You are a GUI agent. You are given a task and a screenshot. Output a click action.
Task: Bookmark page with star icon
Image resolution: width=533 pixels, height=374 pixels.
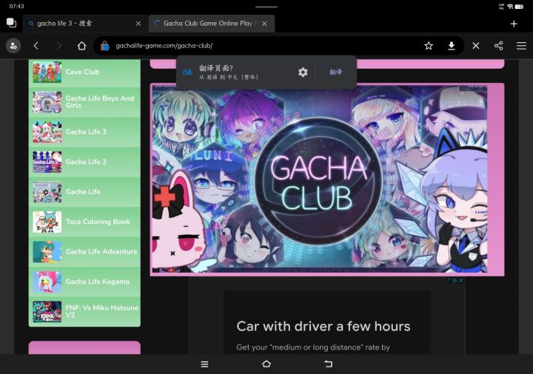[429, 46]
